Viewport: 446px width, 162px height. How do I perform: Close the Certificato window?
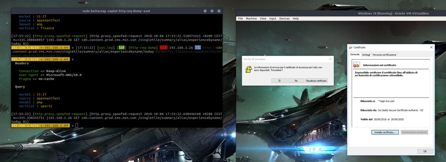(x=431, y=47)
